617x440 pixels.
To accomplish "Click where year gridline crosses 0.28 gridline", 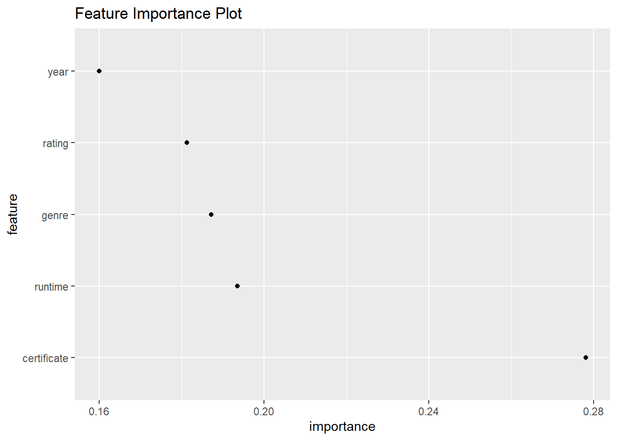I will (x=593, y=71).
